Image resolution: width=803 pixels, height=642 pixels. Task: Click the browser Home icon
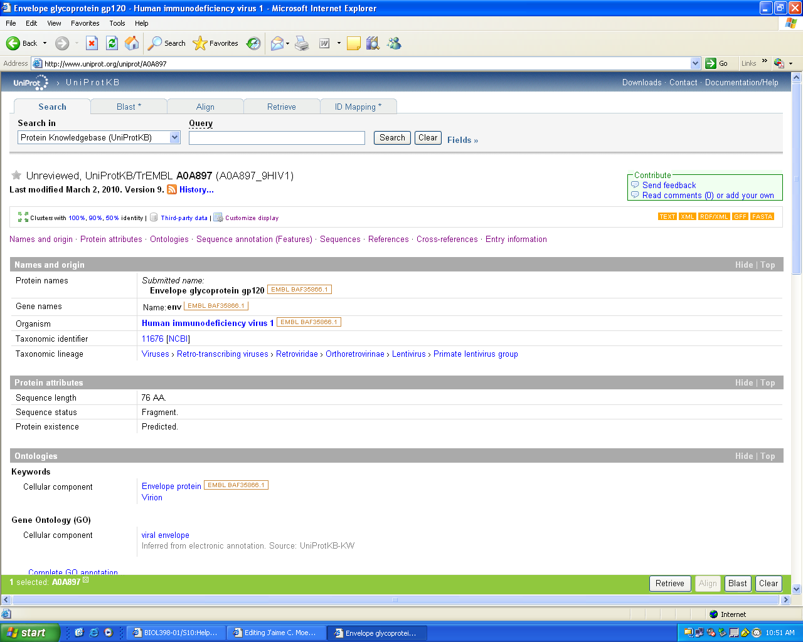(132, 43)
